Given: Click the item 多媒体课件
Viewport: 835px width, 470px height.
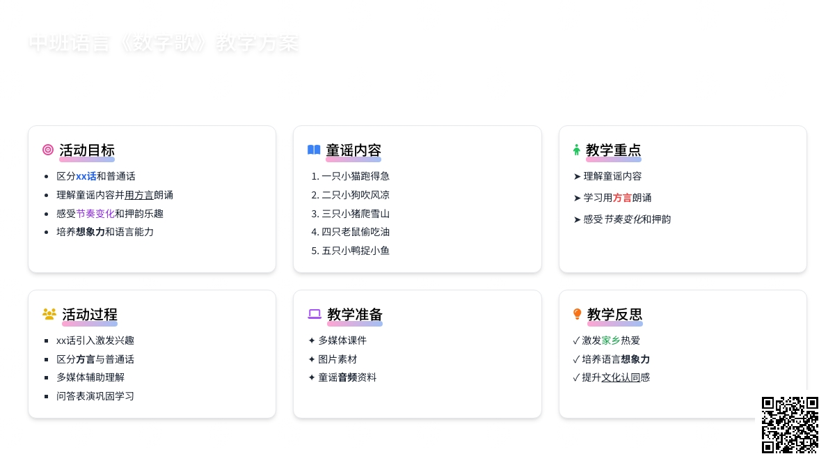Looking at the screenshot, I should pyautogui.click(x=337, y=340).
